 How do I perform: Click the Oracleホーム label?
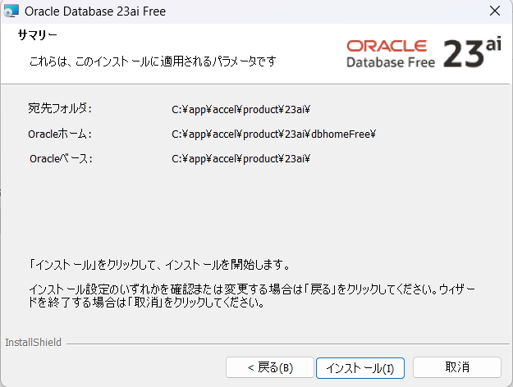pos(60,134)
